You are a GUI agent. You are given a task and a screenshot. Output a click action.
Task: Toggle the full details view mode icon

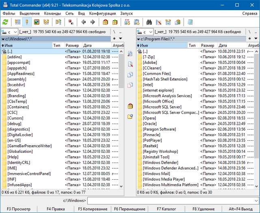coord(27,22)
